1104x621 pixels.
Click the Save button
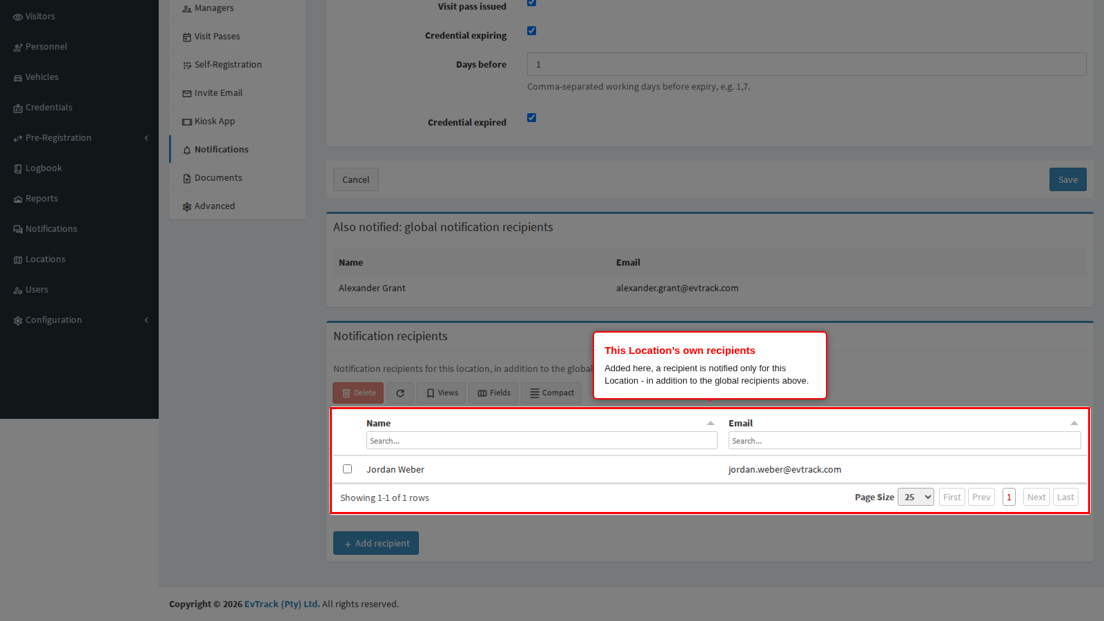pyautogui.click(x=1068, y=179)
